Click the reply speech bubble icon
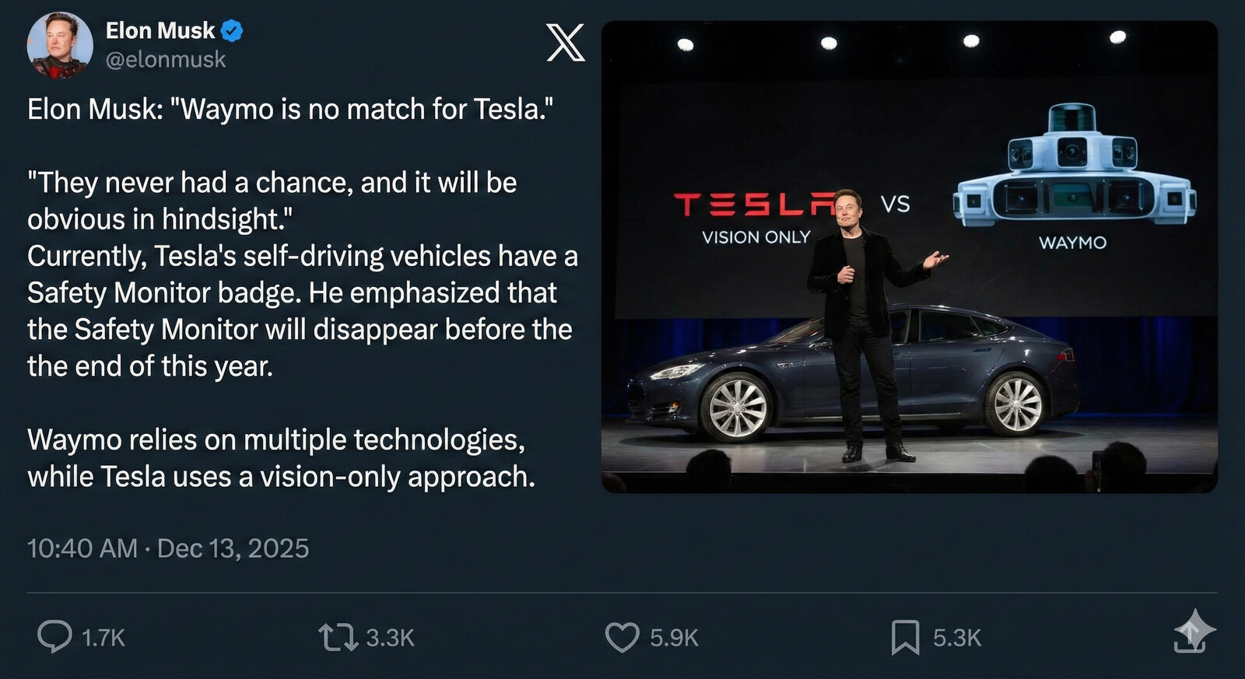1245x679 pixels. [x=54, y=636]
